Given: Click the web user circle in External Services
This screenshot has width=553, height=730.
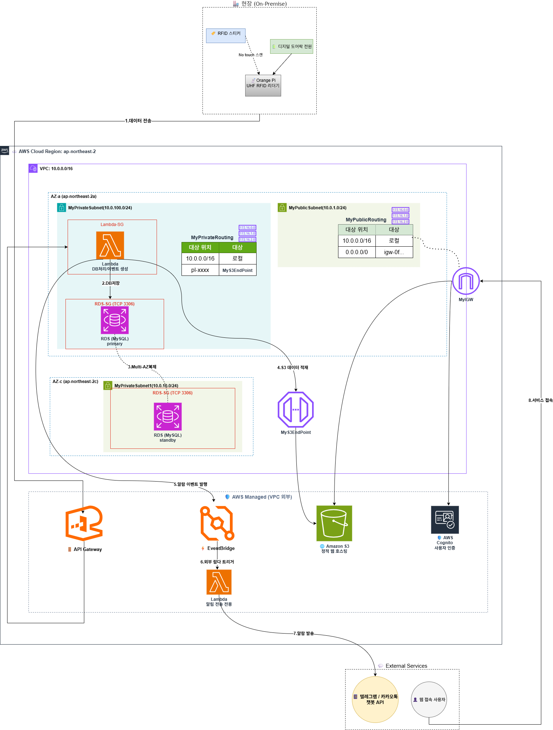Looking at the screenshot, I should pos(429,699).
